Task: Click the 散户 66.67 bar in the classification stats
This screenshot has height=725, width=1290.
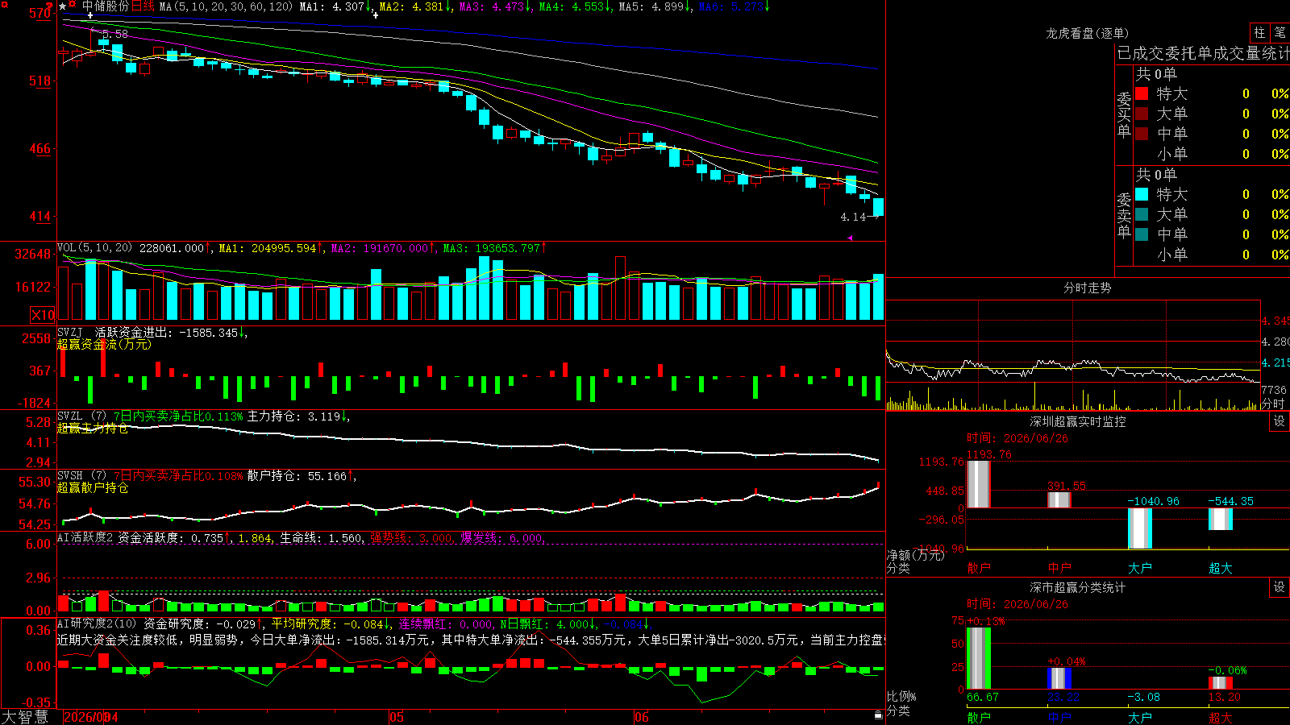Action: coord(979,658)
